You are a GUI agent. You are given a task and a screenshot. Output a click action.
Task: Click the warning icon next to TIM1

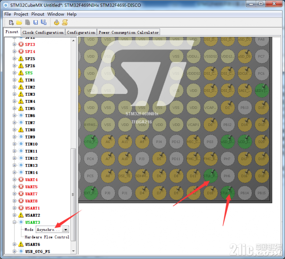click(21, 80)
